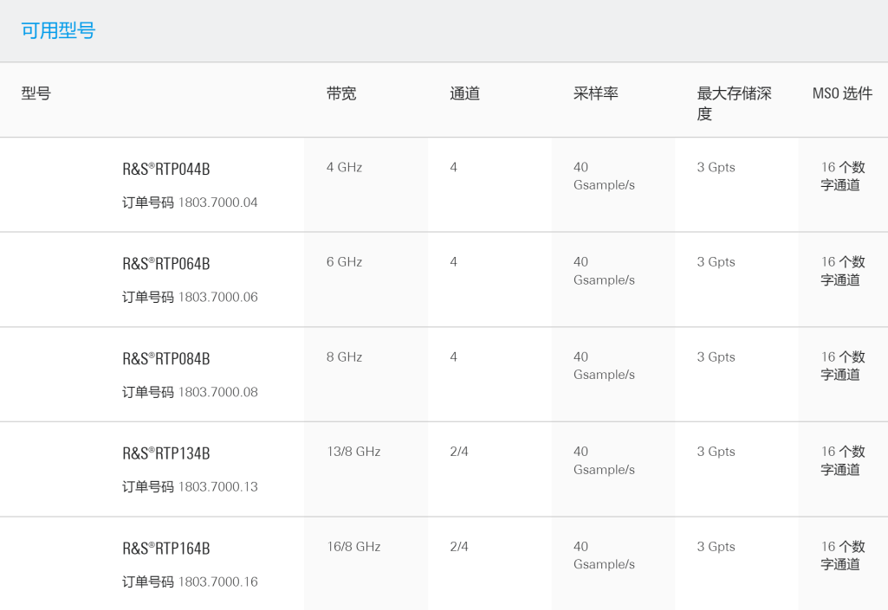
Task: Click the channel count 4 for RTP044B
Action: point(454,168)
